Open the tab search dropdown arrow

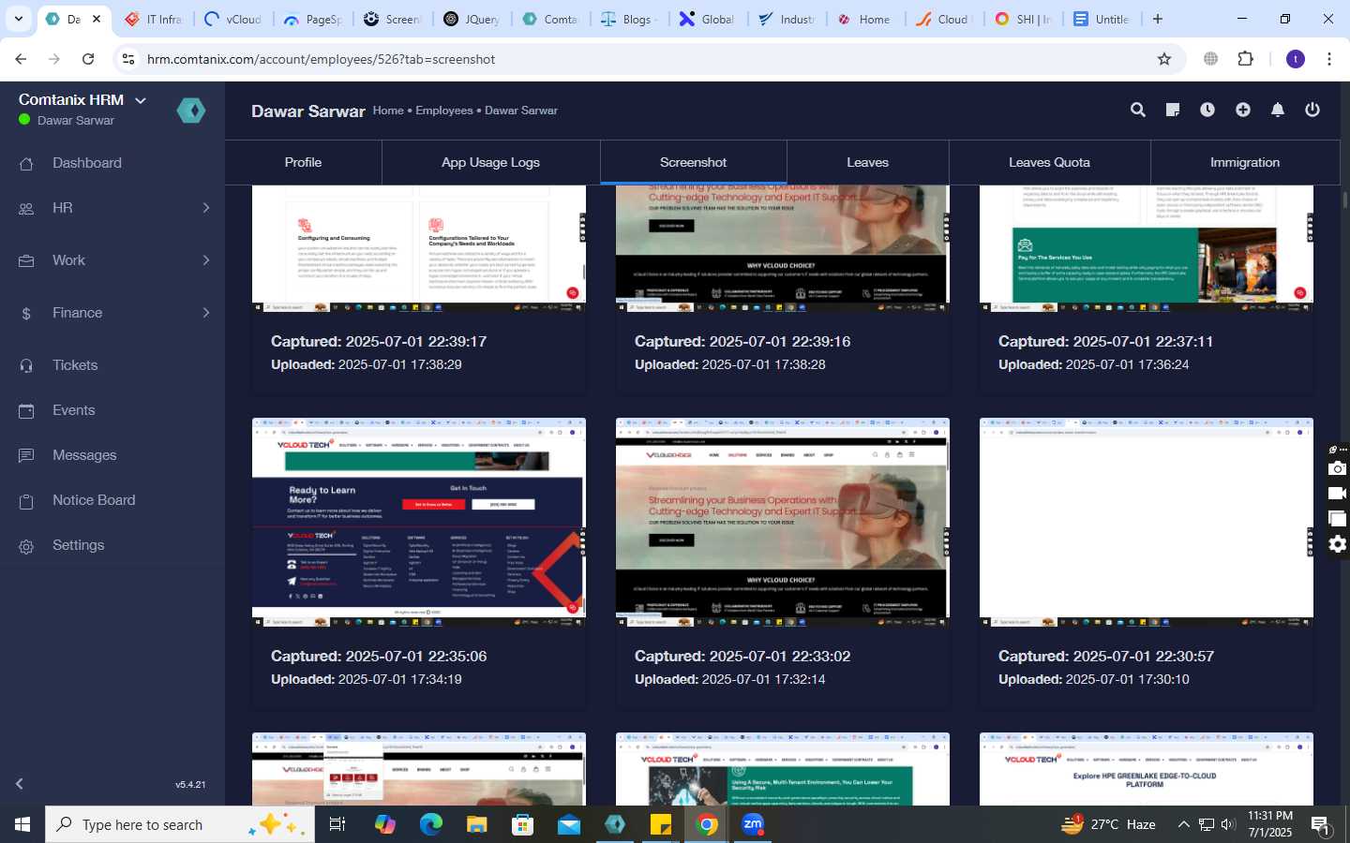pos(18,19)
